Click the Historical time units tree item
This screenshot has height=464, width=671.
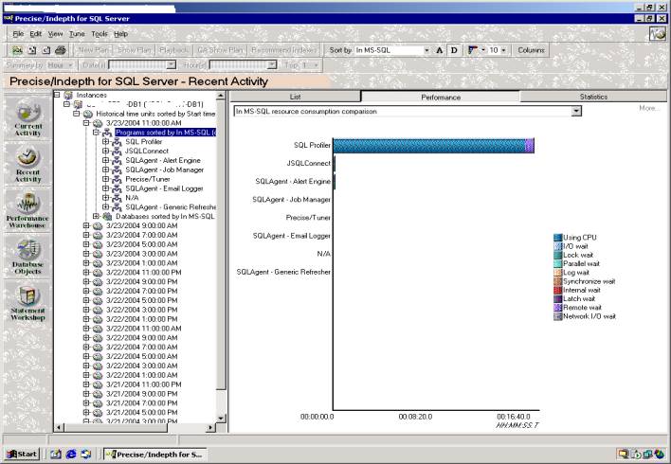click(155, 114)
